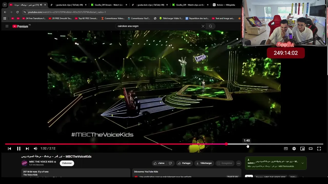The image size is (328, 184).
Task: Click 'The Voice Kids' text in description
Action: pyautogui.click(x=30, y=175)
